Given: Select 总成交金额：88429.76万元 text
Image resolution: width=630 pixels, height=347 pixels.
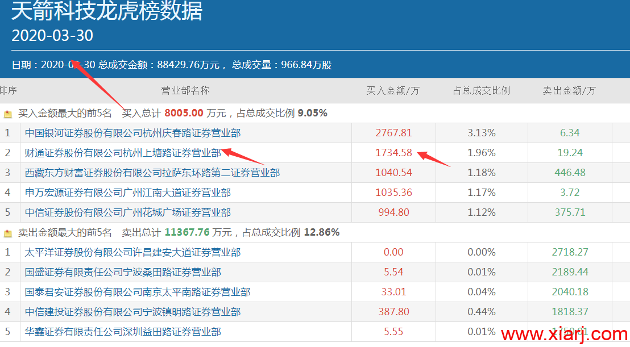Looking at the screenshot, I should coord(159,65).
